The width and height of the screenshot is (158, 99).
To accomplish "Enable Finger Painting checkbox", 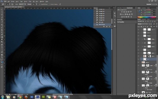I will pyautogui.click(x=50, y=4).
